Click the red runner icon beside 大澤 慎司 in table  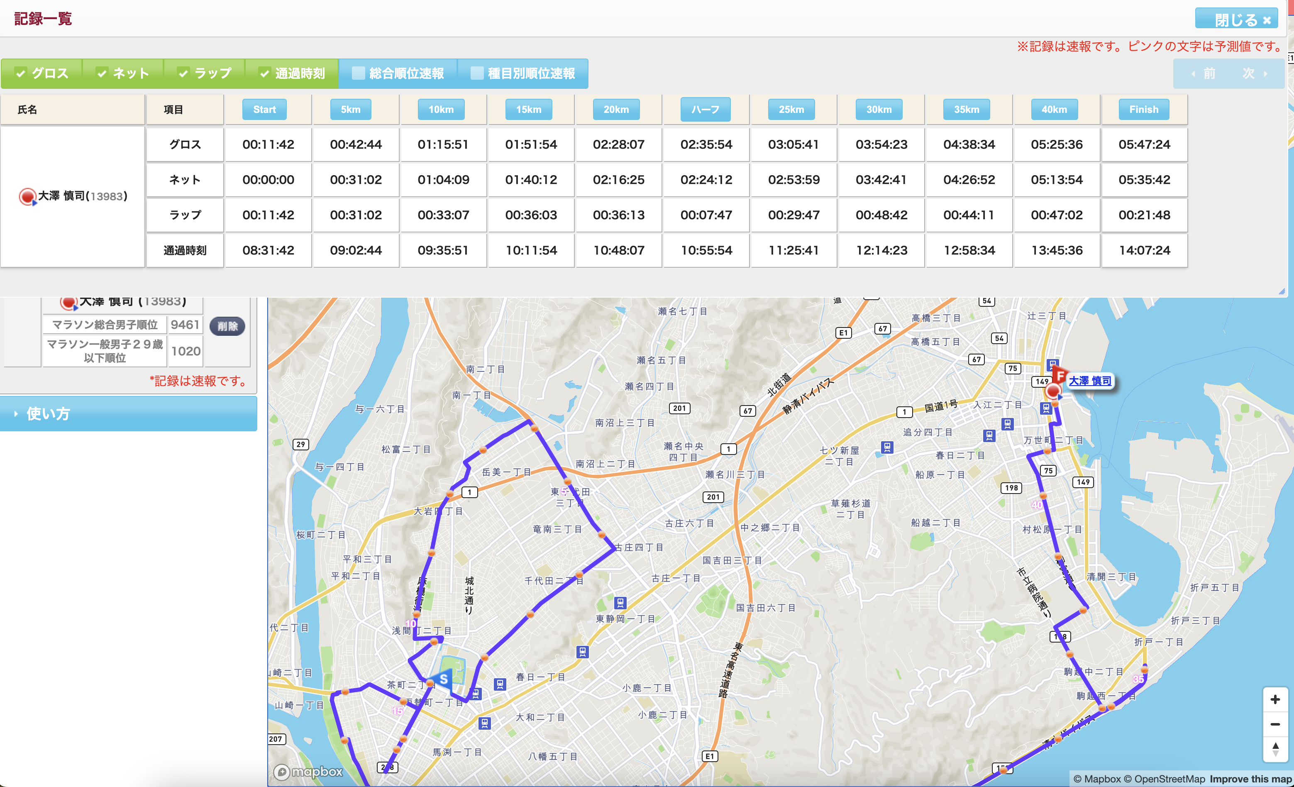27,196
